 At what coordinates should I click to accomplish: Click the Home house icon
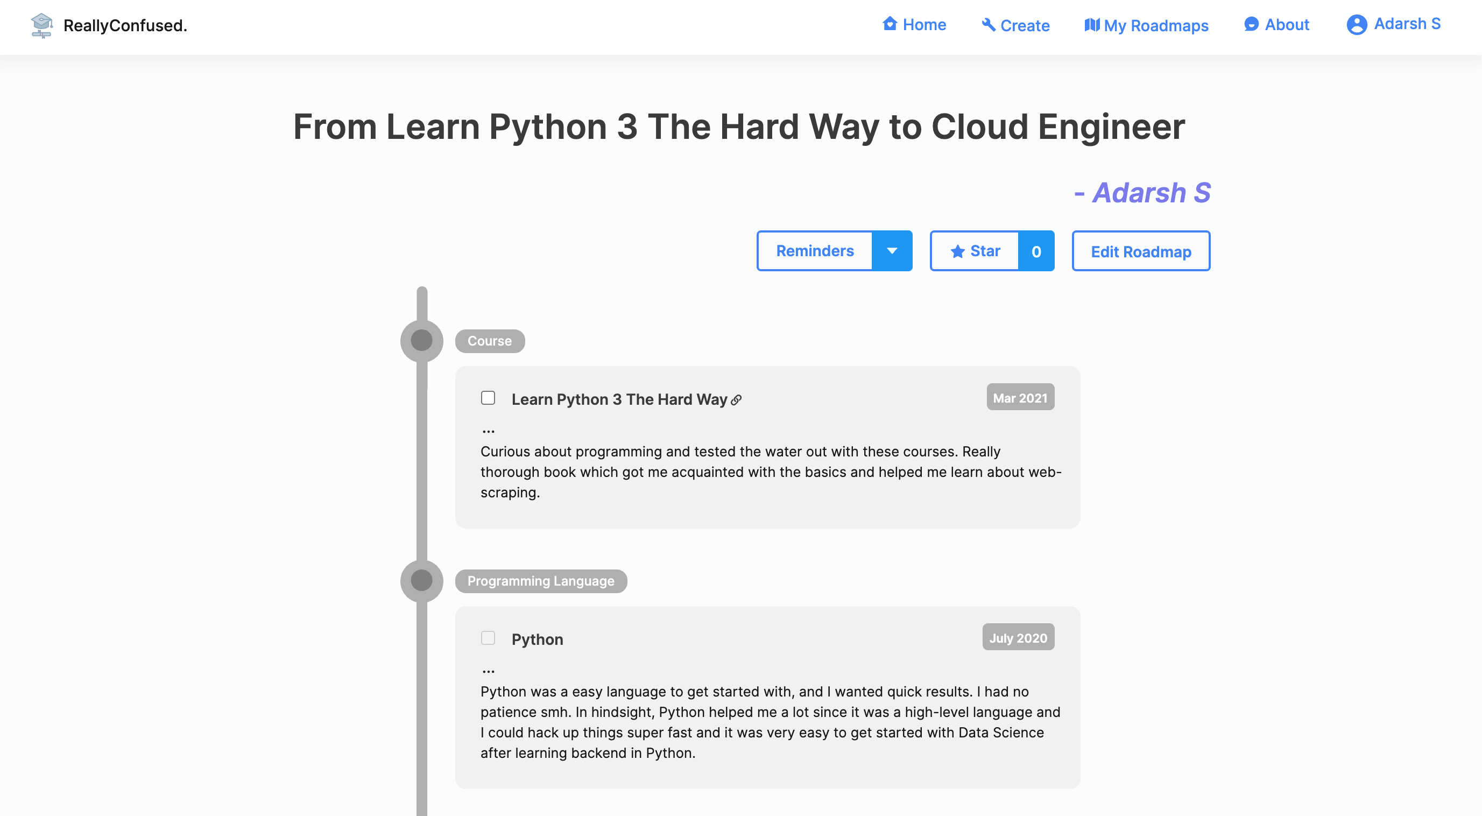tap(890, 24)
